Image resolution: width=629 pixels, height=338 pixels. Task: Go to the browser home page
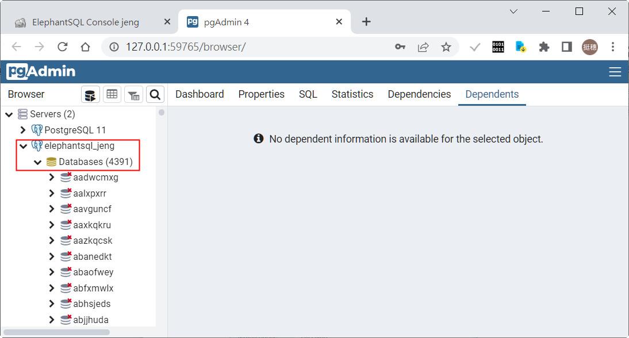(85, 47)
